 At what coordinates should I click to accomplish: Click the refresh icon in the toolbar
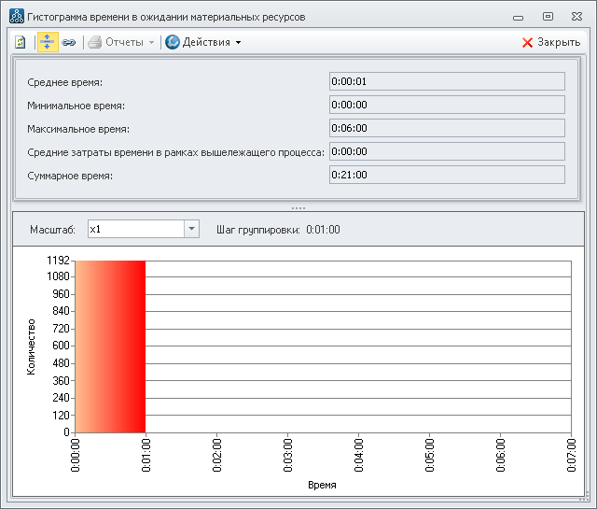coord(21,42)
